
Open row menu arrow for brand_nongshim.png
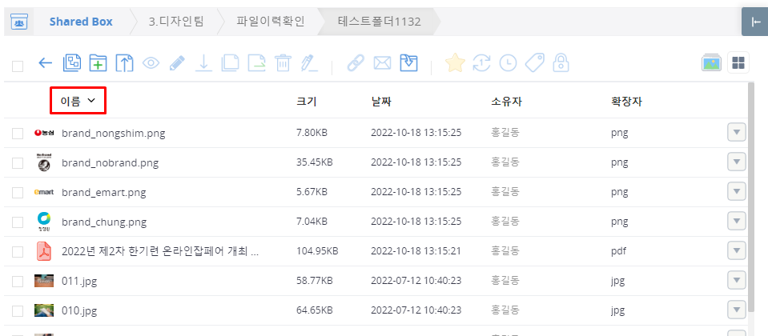click(737, 133)
